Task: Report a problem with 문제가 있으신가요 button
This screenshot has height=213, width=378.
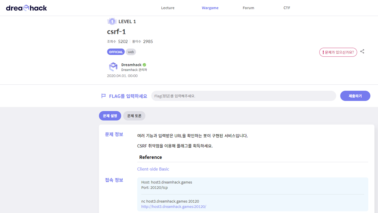Action: [x=338, y=52]
